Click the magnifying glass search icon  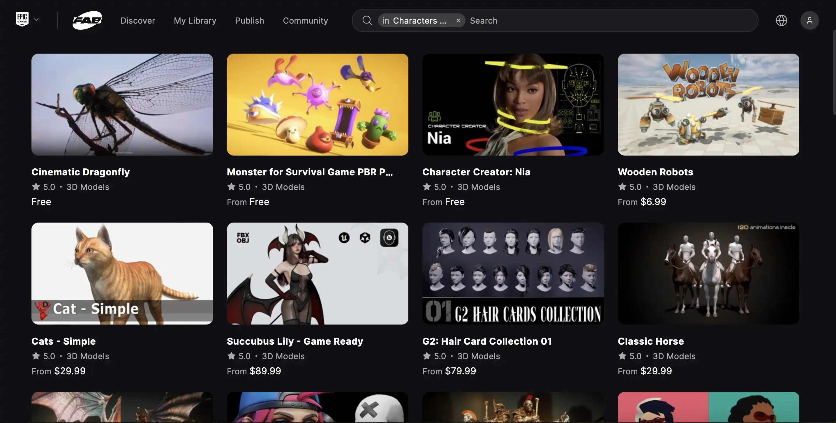coord(367,20)
